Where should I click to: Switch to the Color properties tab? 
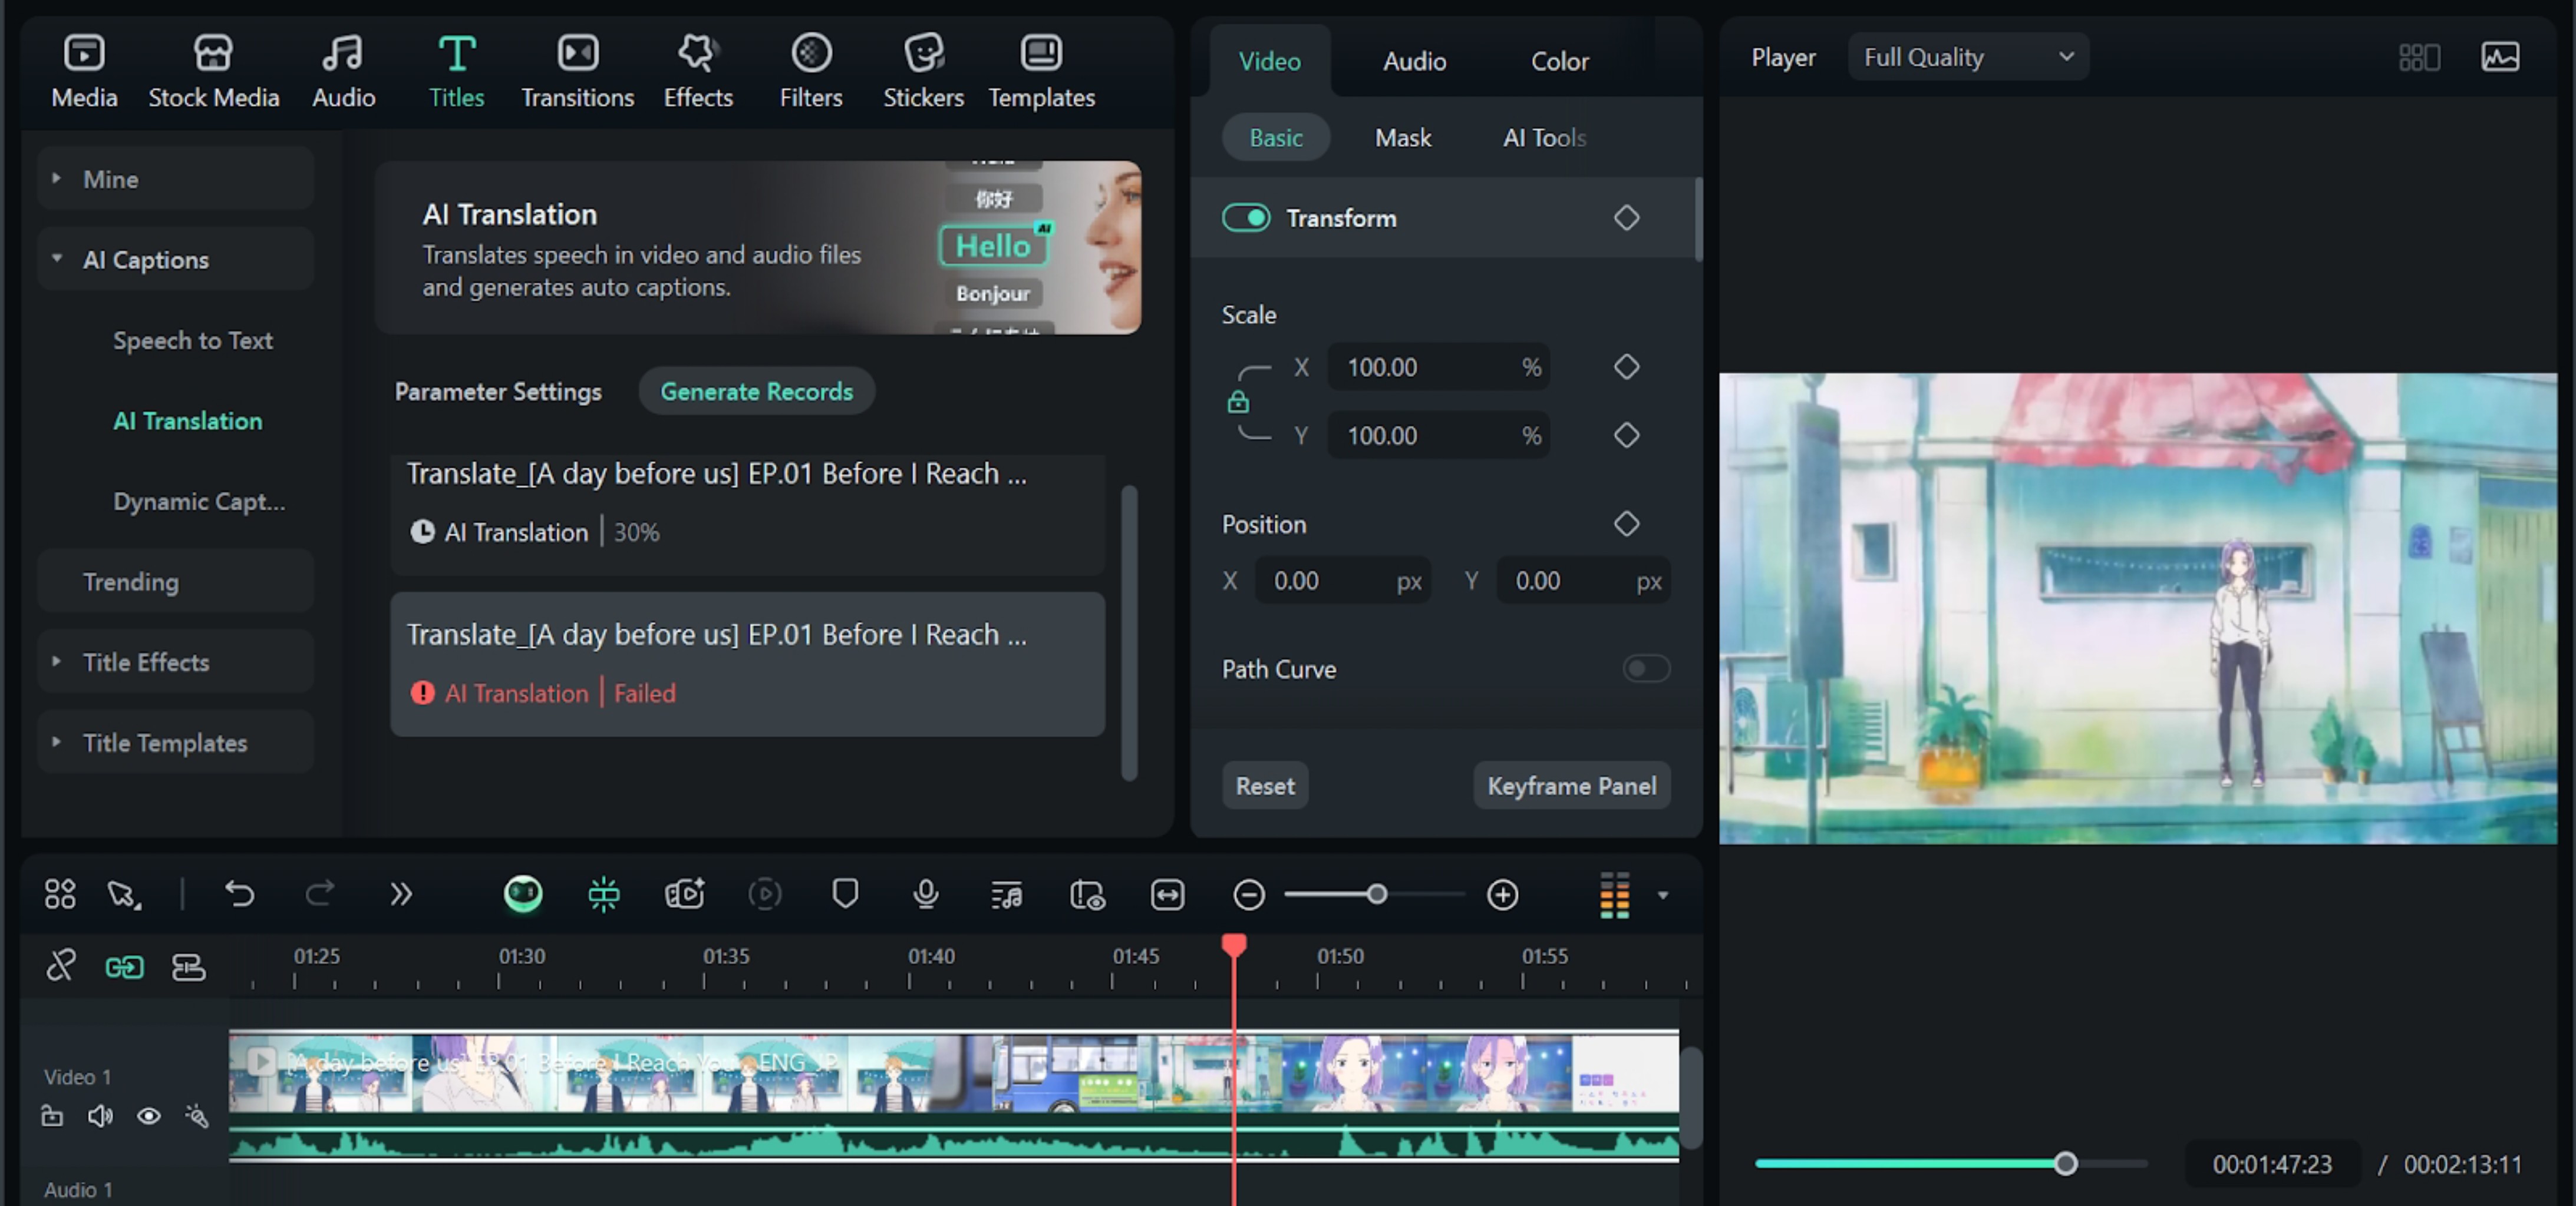1559,61
